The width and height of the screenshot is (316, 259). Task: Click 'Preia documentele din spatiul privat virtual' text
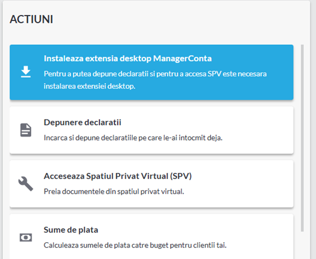(x=114, y=191)
